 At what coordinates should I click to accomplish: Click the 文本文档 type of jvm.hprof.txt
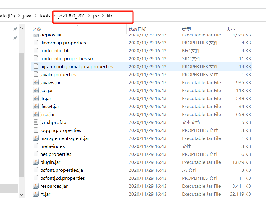191,122
